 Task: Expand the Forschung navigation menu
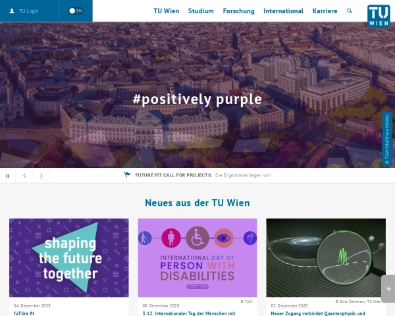click(x=238, y=11)
